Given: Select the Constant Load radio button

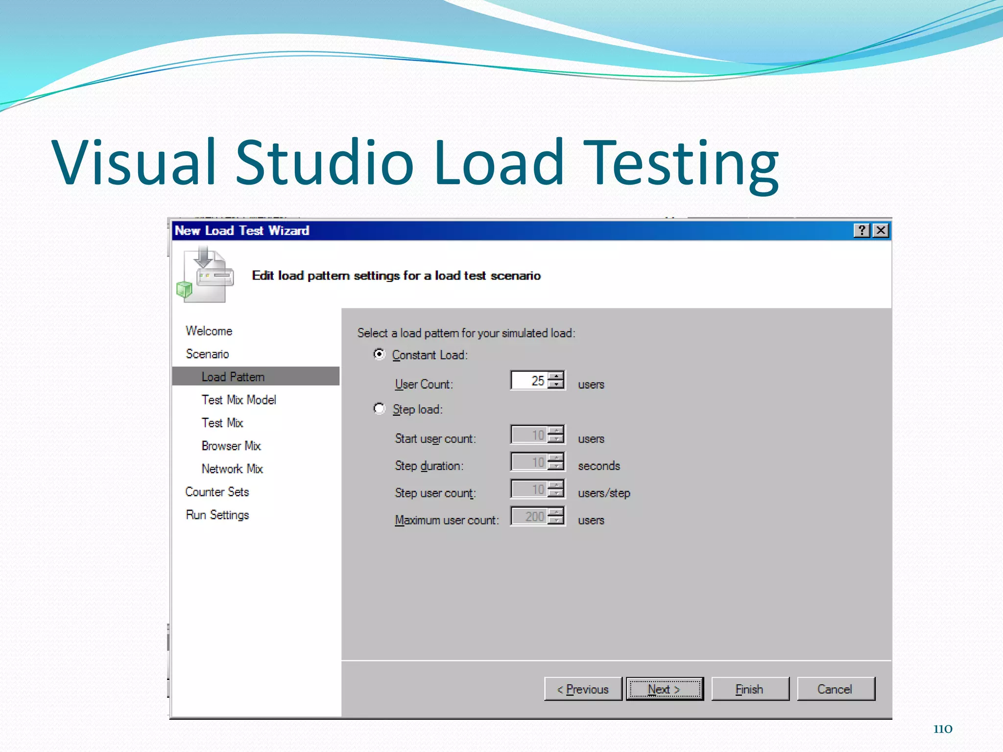Looking at the screenshot, I should click(379, 354).
